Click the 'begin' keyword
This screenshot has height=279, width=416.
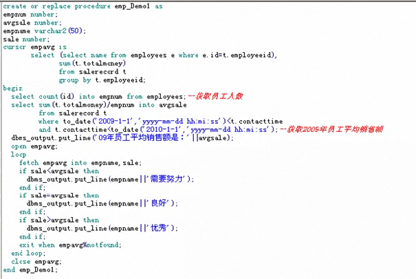click(13, 89)
